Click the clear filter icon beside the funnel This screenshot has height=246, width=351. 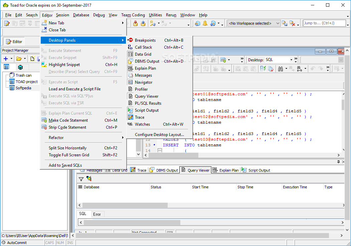click(x=89, y=179)
